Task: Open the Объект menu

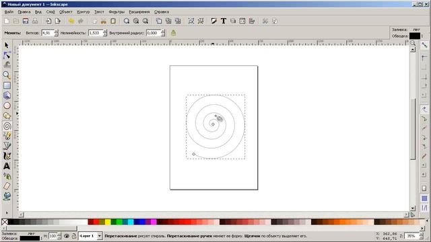Action: tap(66, 12)
